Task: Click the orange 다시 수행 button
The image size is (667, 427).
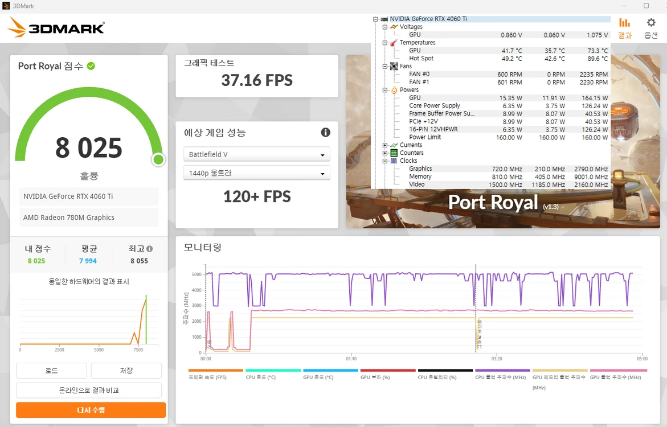Action: [91, 410]
